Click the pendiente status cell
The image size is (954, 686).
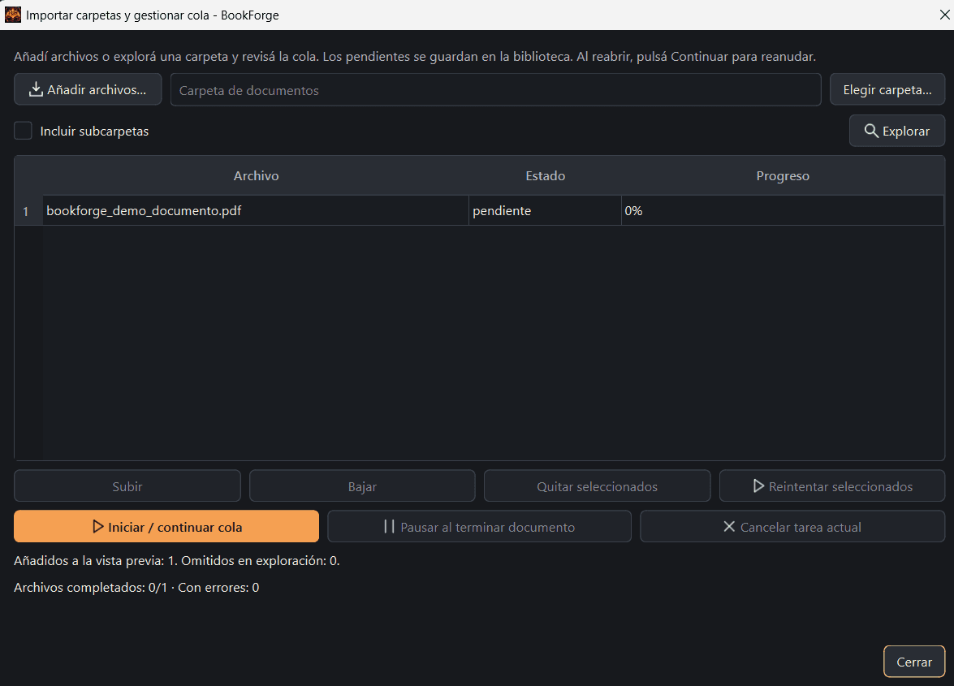pyautogui.click(x=545, y=210)
